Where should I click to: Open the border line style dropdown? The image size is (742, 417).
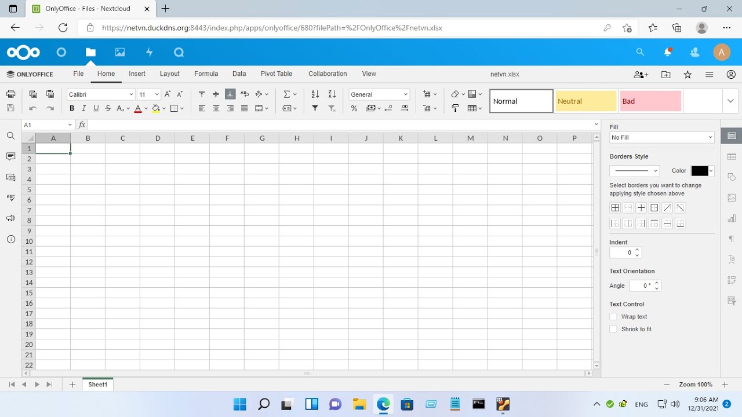(x=634, y=171)
